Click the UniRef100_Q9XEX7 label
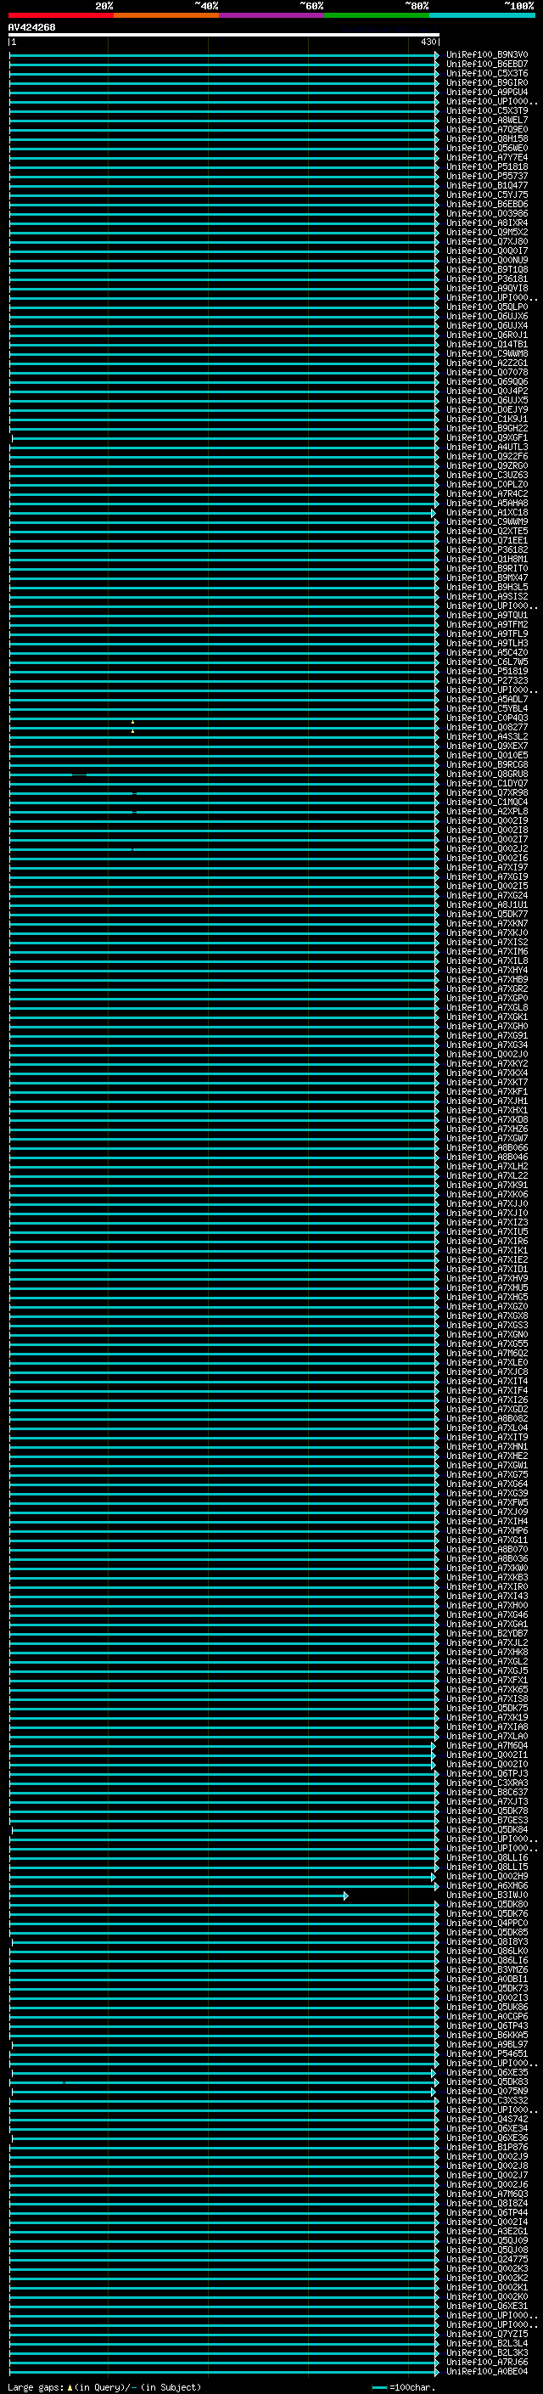The image size is (543, 2394). tap(487, 746)
